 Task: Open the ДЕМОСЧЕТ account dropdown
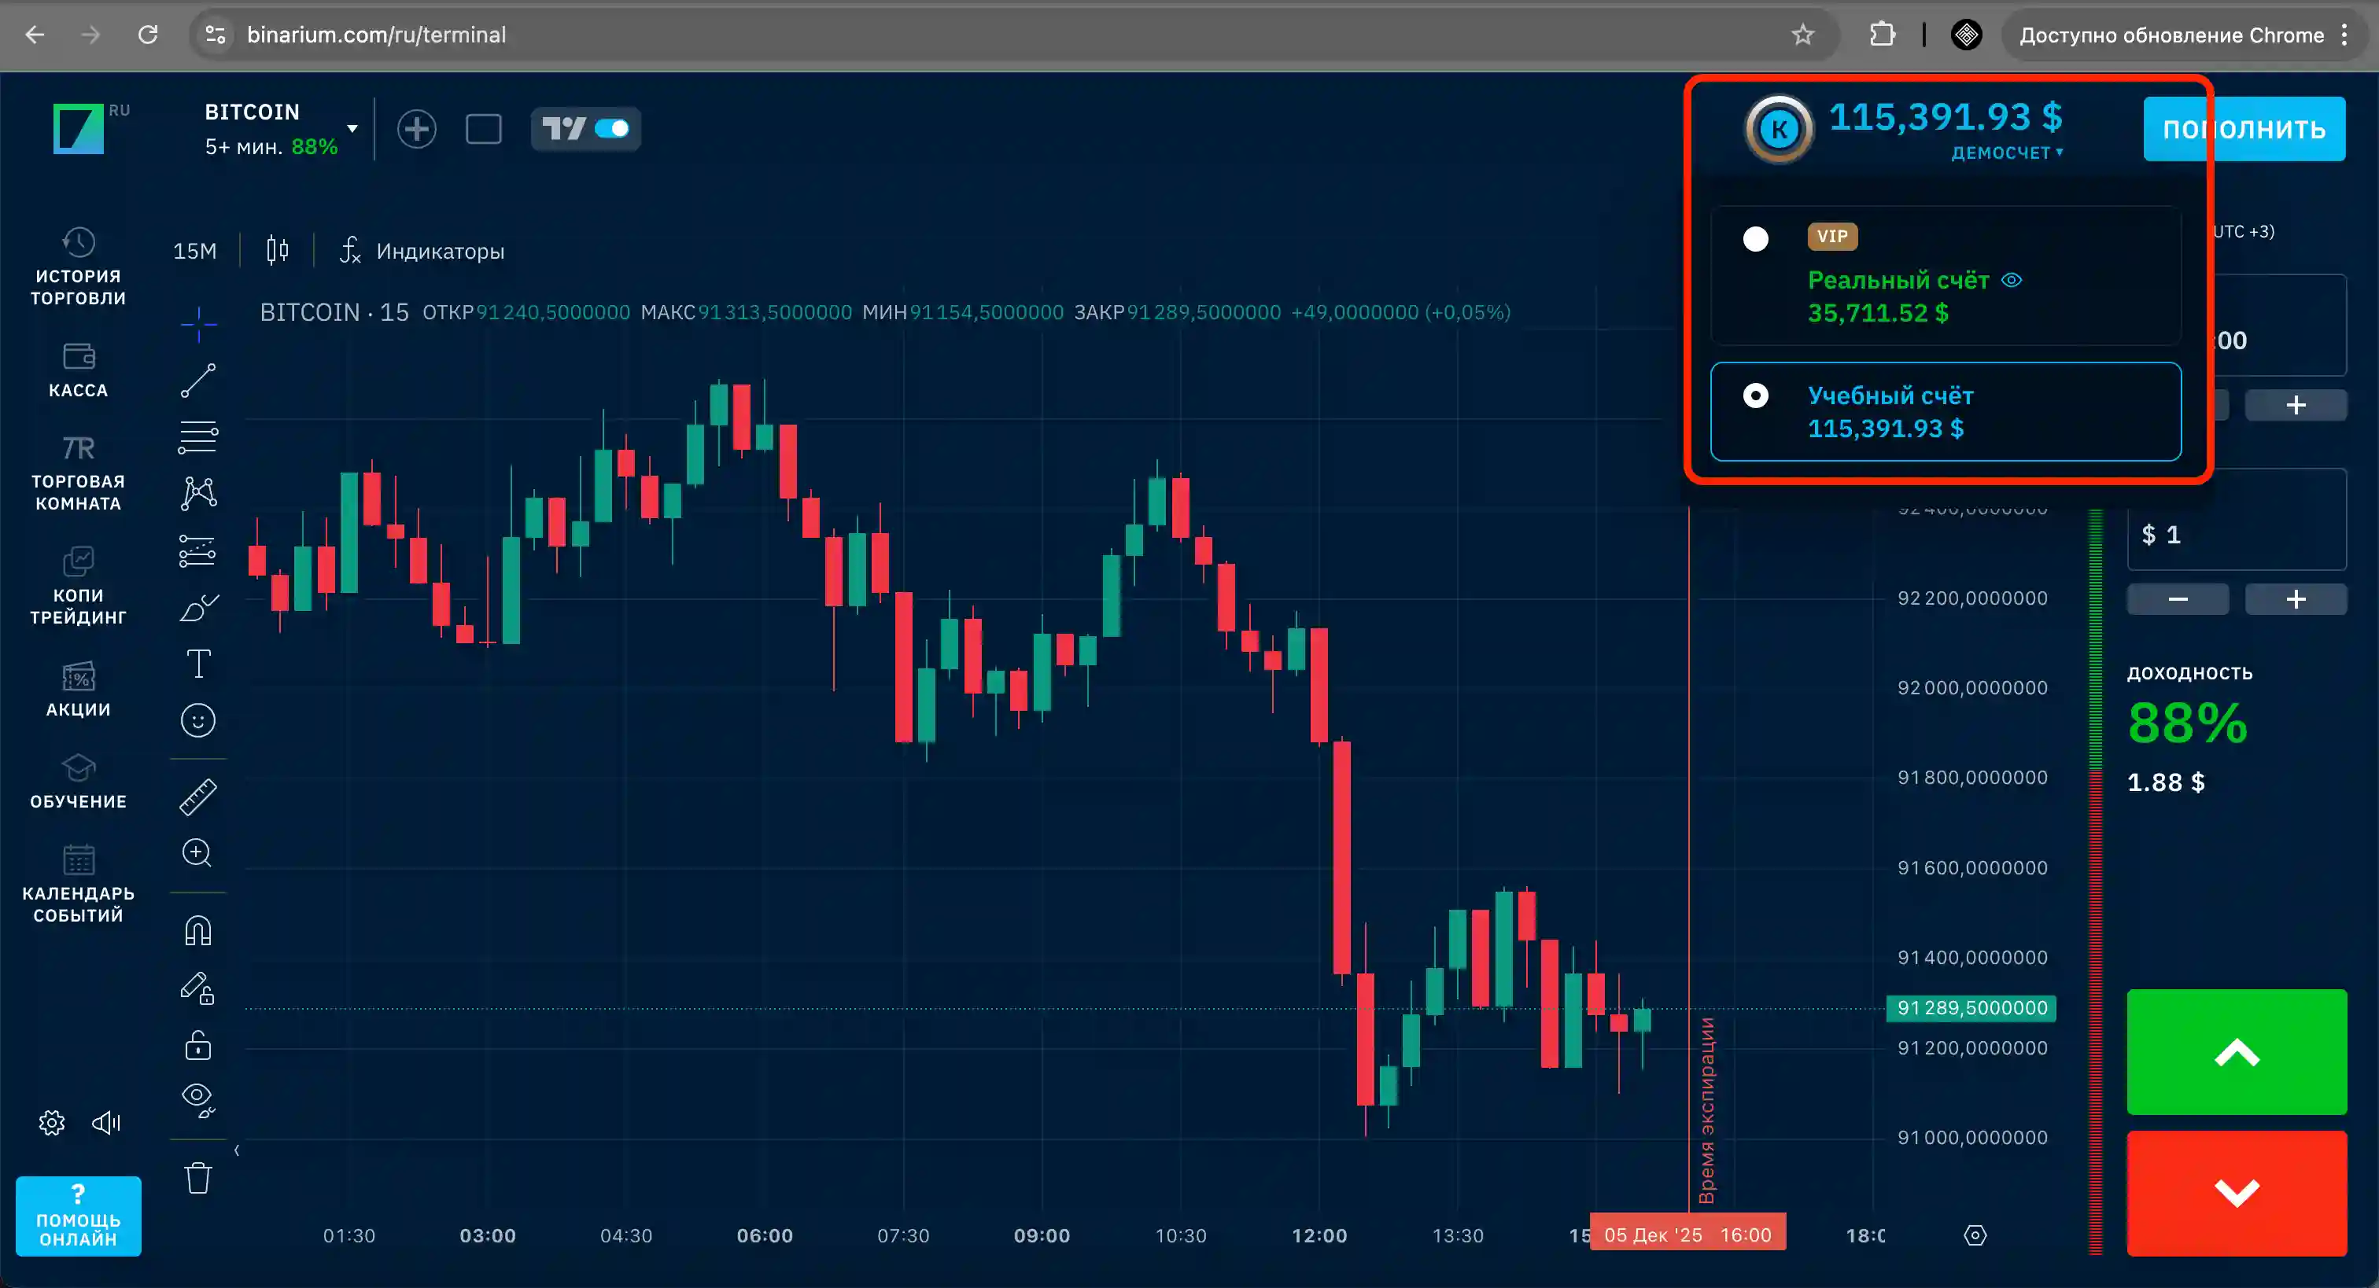[2006, 153]
